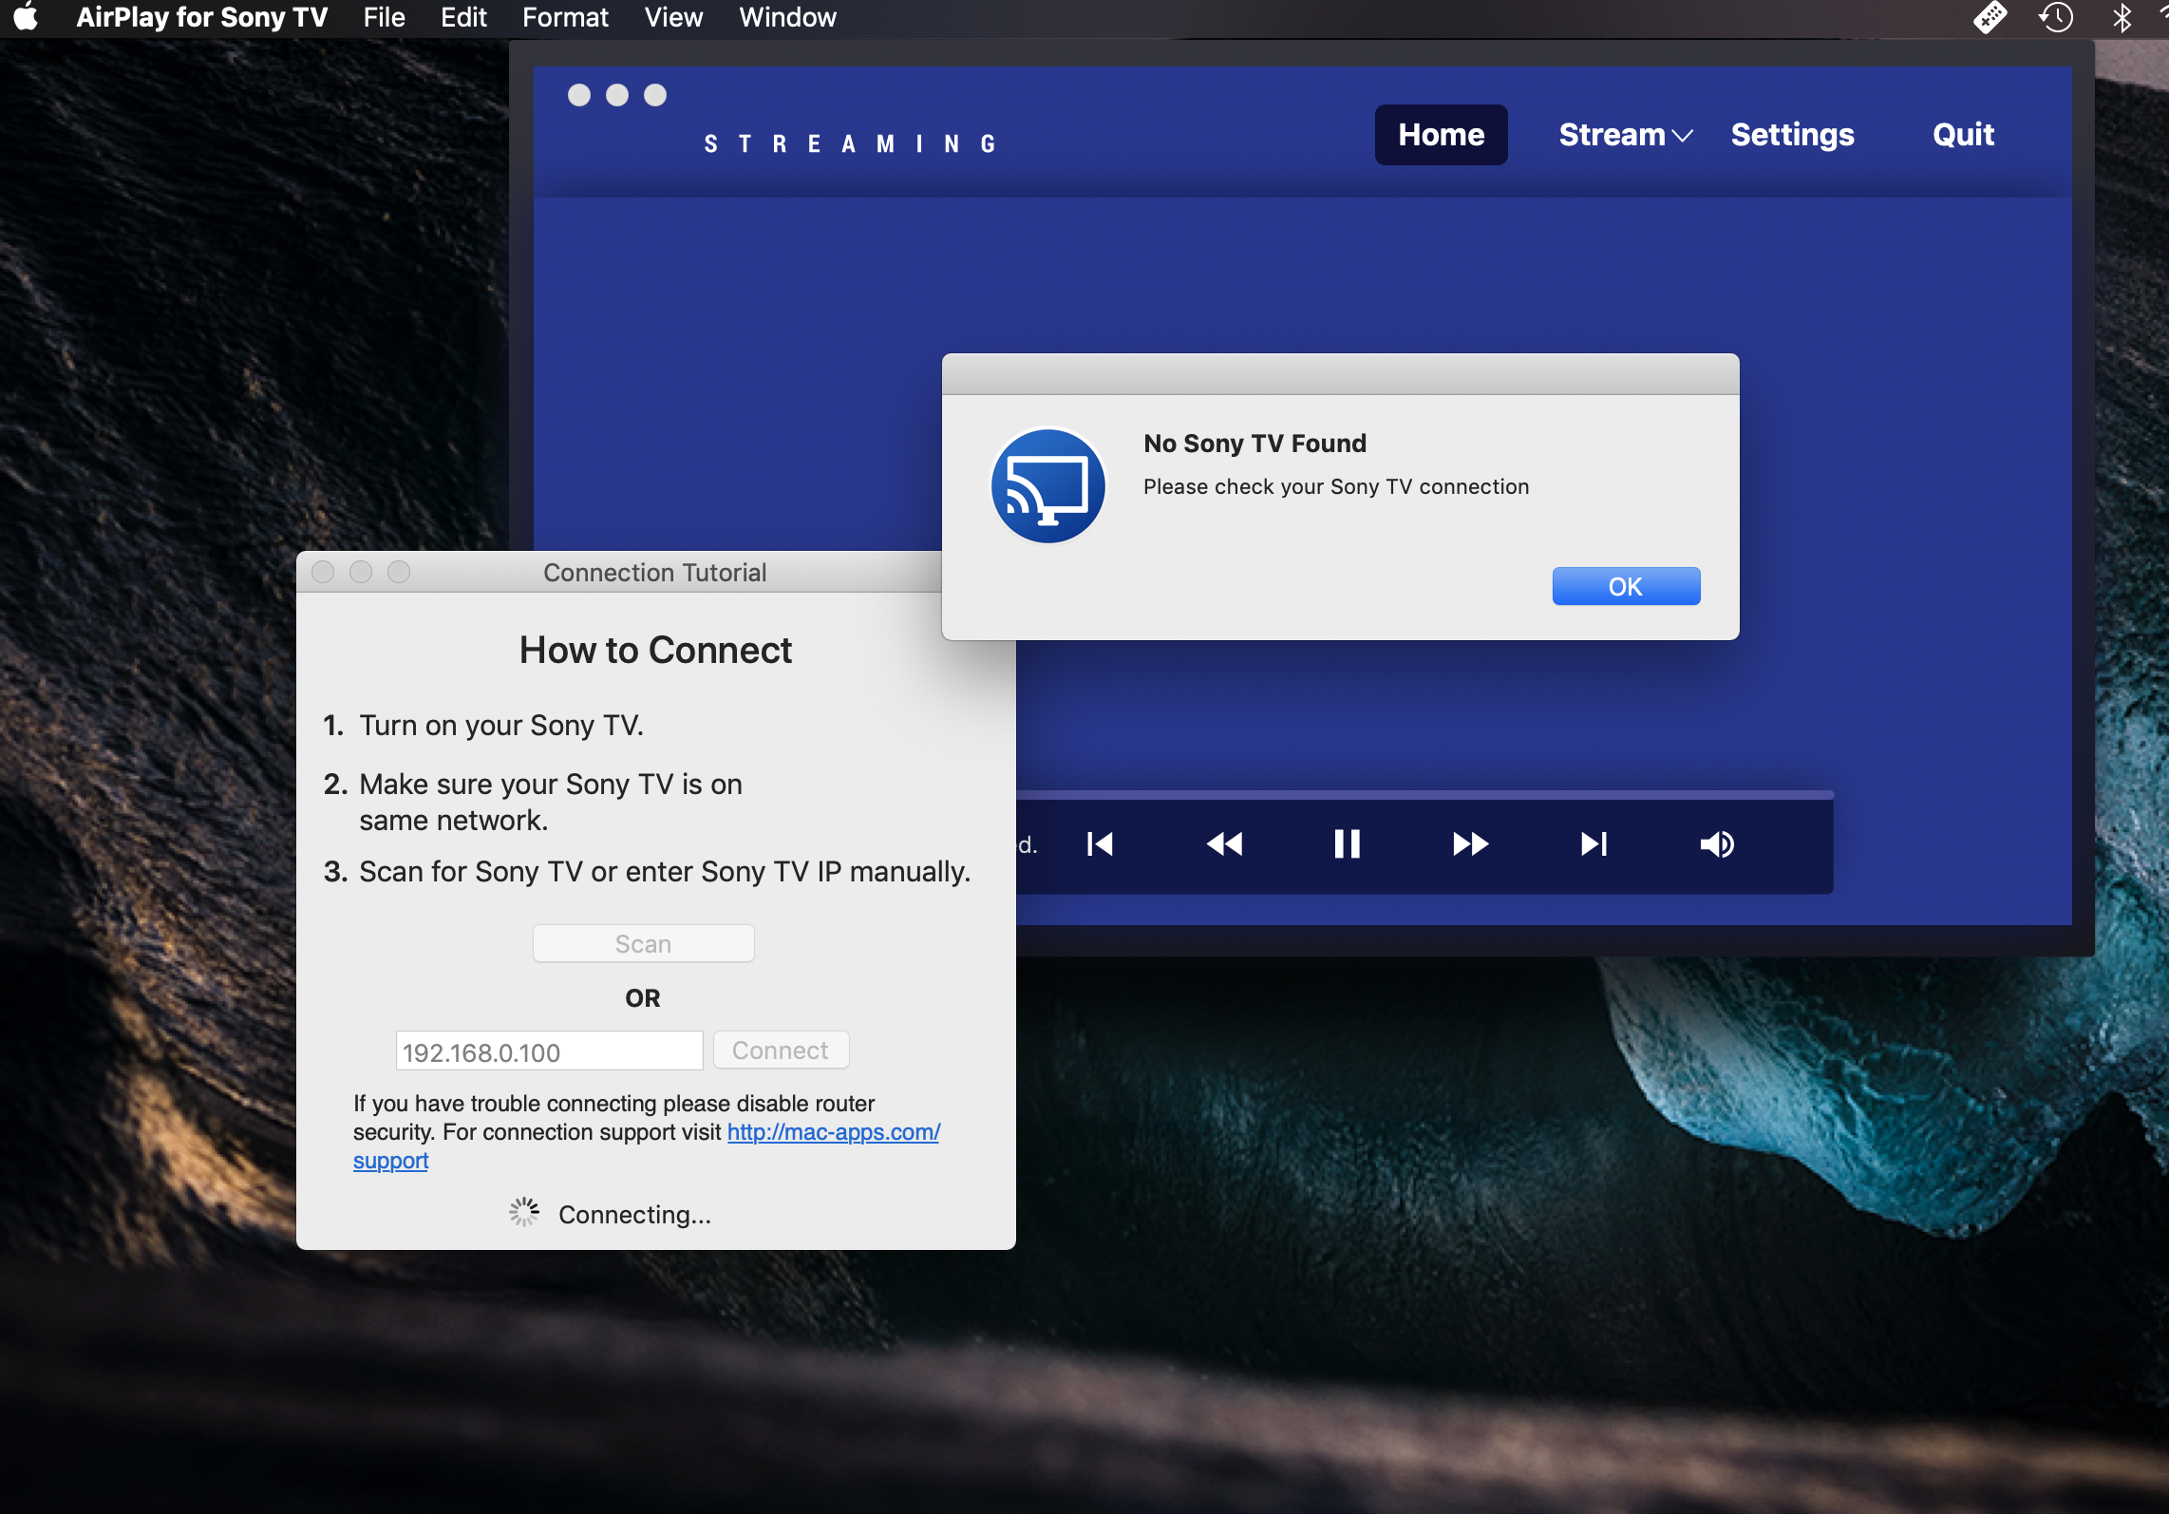Click the Connecting spinner indicator
This screenshot has height=1514, width=2169.
pos(523,1212)
